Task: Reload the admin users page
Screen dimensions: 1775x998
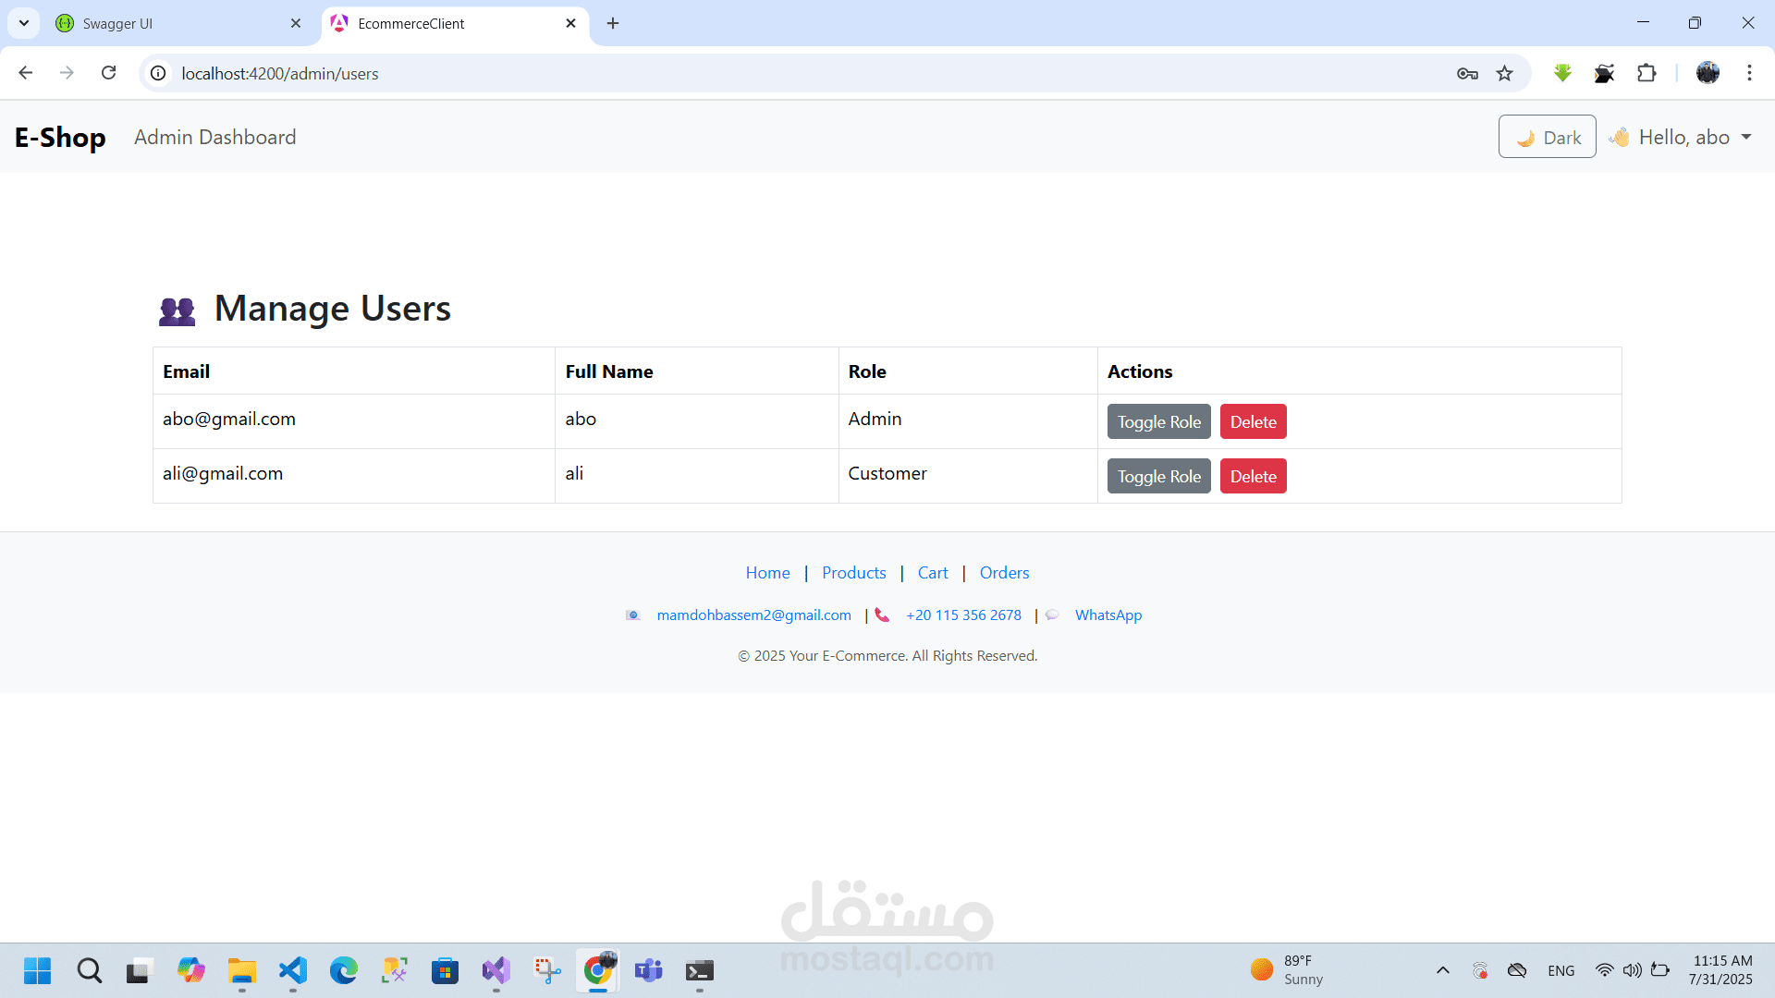Action: 109,73
